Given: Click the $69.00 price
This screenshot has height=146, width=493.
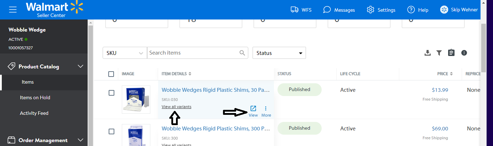Looking at the screenshot, I should [440, 129].
